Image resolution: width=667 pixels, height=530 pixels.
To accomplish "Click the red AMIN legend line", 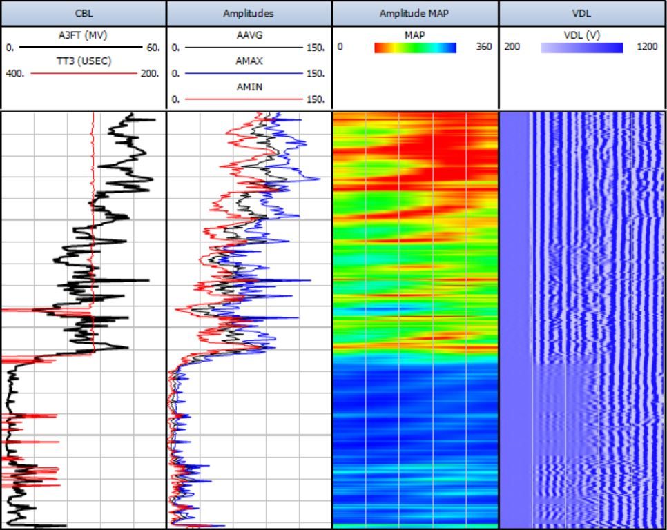I will pos(244,99).
